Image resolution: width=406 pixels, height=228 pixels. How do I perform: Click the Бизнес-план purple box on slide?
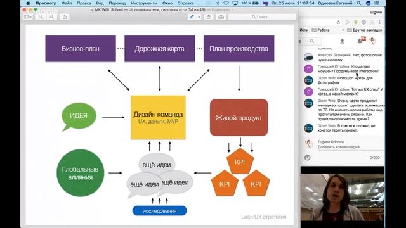(81, 49)
